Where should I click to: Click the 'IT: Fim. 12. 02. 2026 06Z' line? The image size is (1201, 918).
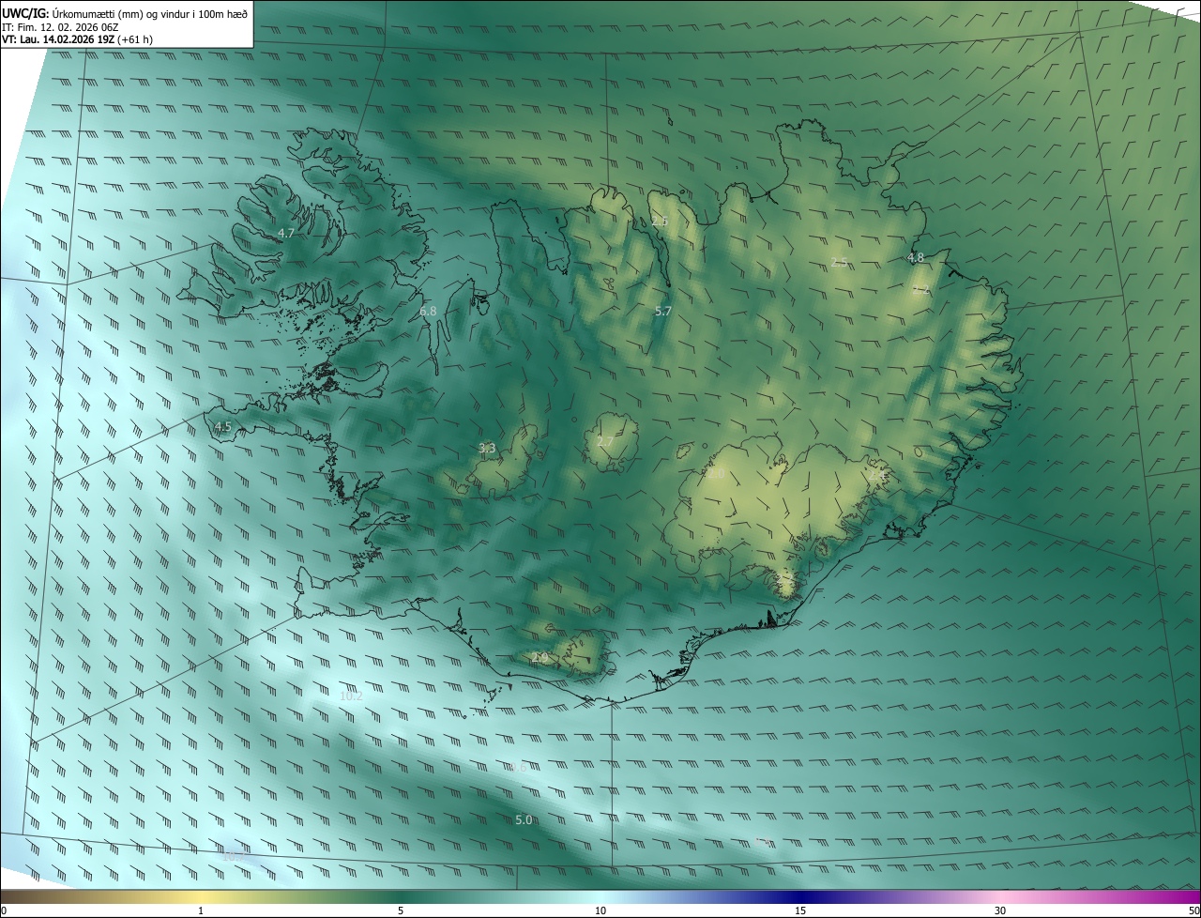pyautogui.click(x=60, y=26)
